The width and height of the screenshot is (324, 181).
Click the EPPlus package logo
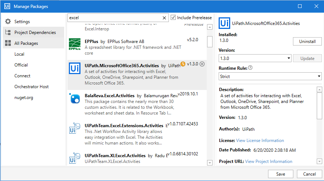[x=75, y=44]
